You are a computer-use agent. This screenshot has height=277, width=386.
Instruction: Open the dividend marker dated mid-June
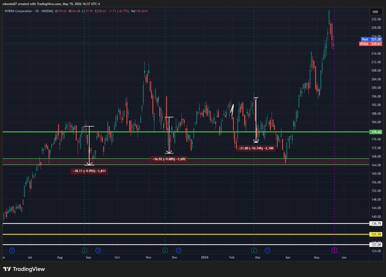pos(12,250)
